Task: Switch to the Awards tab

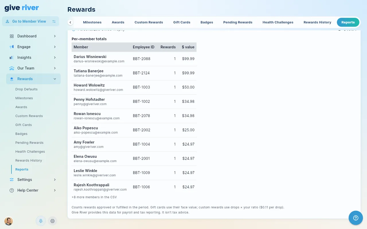Action: pos(118,22)
